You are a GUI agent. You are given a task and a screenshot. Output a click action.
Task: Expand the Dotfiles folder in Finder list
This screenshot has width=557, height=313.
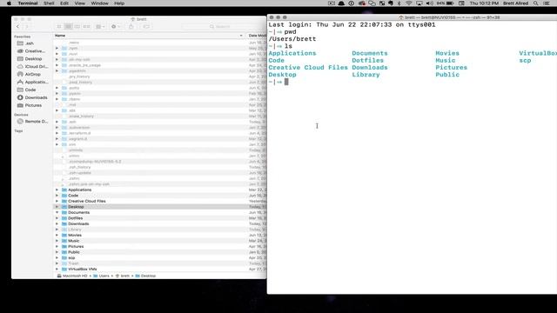point(57,218)
